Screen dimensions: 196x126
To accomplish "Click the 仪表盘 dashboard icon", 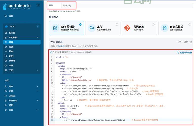I will 6,33.
